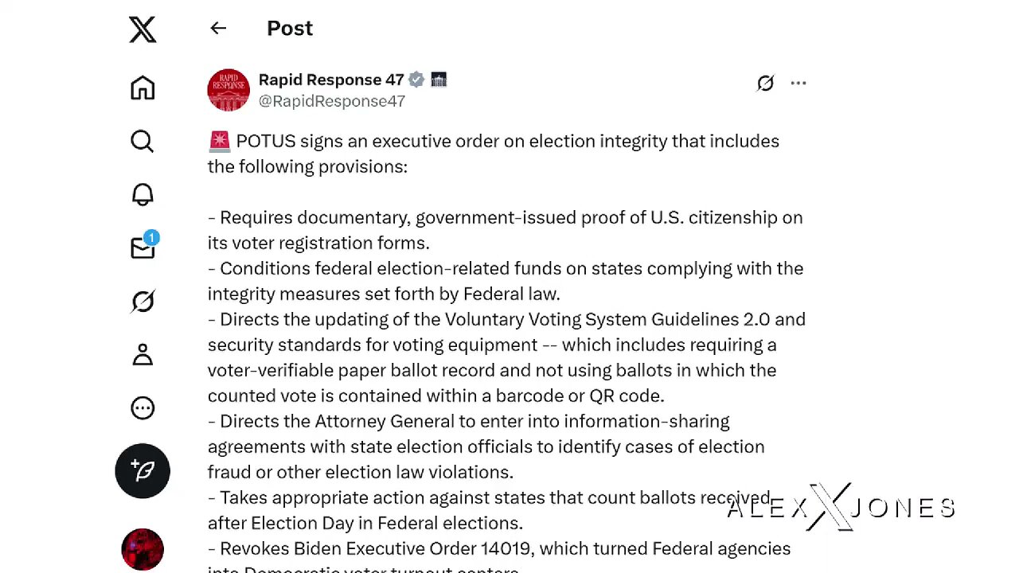Expand the sidebar More circle menu
The width and height of the screenshot is (1019, 573).
[143, 408]
